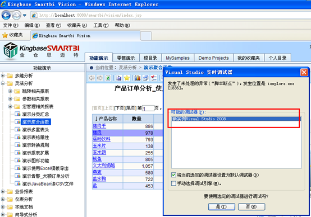Open the 演示多重表头 report
The image size is (311, 217).
35,130
